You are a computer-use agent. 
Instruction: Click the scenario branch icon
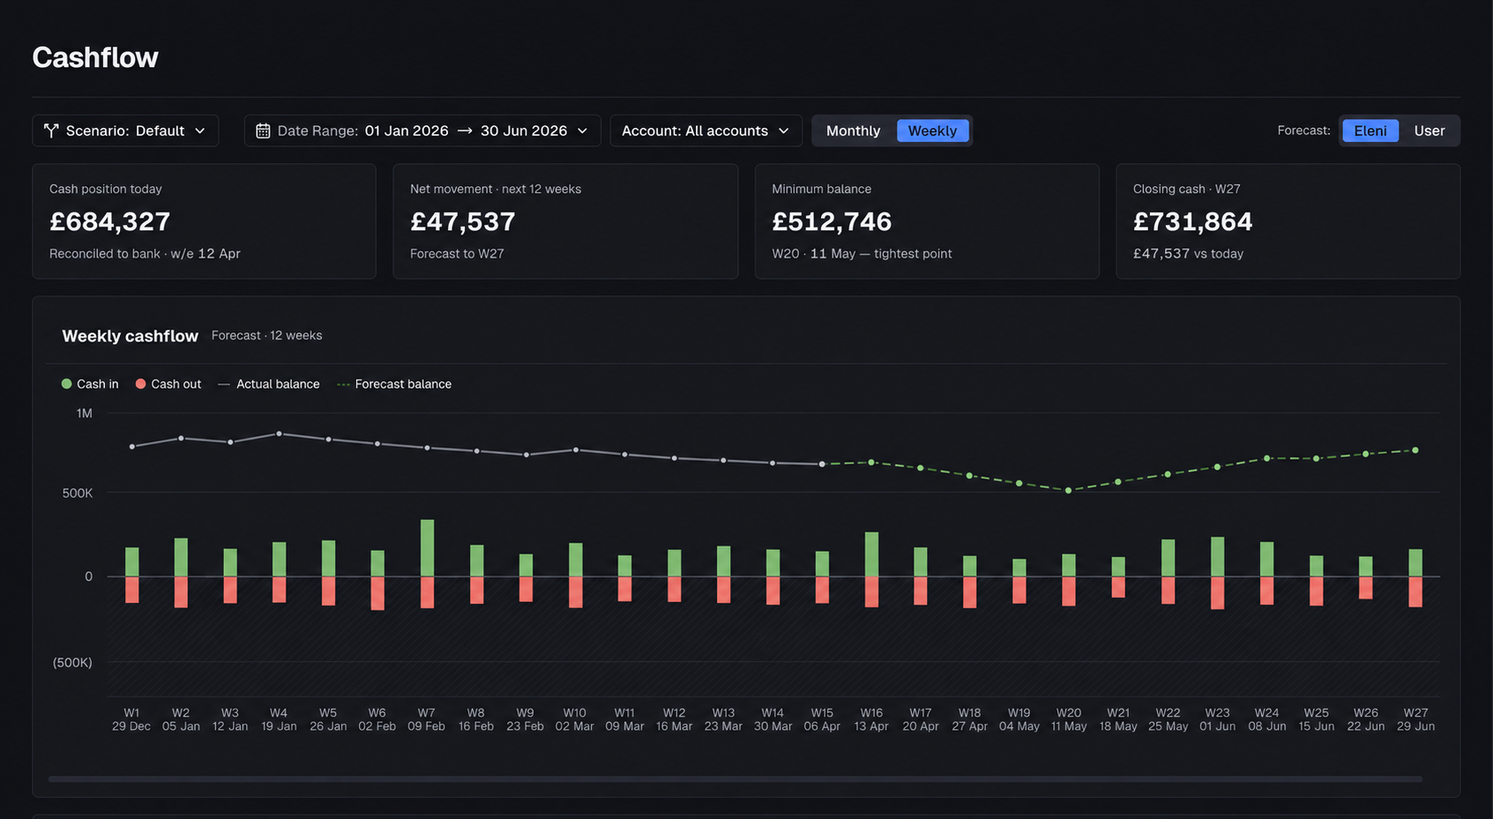[x=51, y=130]
